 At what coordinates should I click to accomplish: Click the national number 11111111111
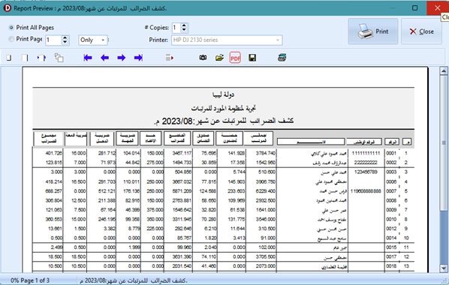click(x=366, y=153)
